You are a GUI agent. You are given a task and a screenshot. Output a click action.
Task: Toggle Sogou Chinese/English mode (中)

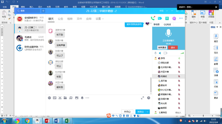pyautogui.click(x=113, y=116)
